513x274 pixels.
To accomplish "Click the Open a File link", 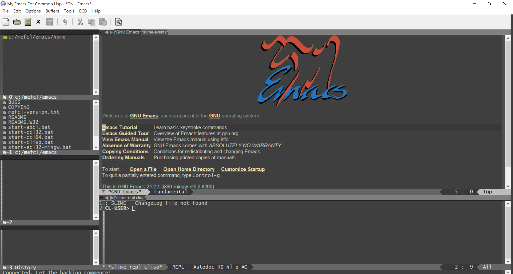I will click(x=143, y=169).
